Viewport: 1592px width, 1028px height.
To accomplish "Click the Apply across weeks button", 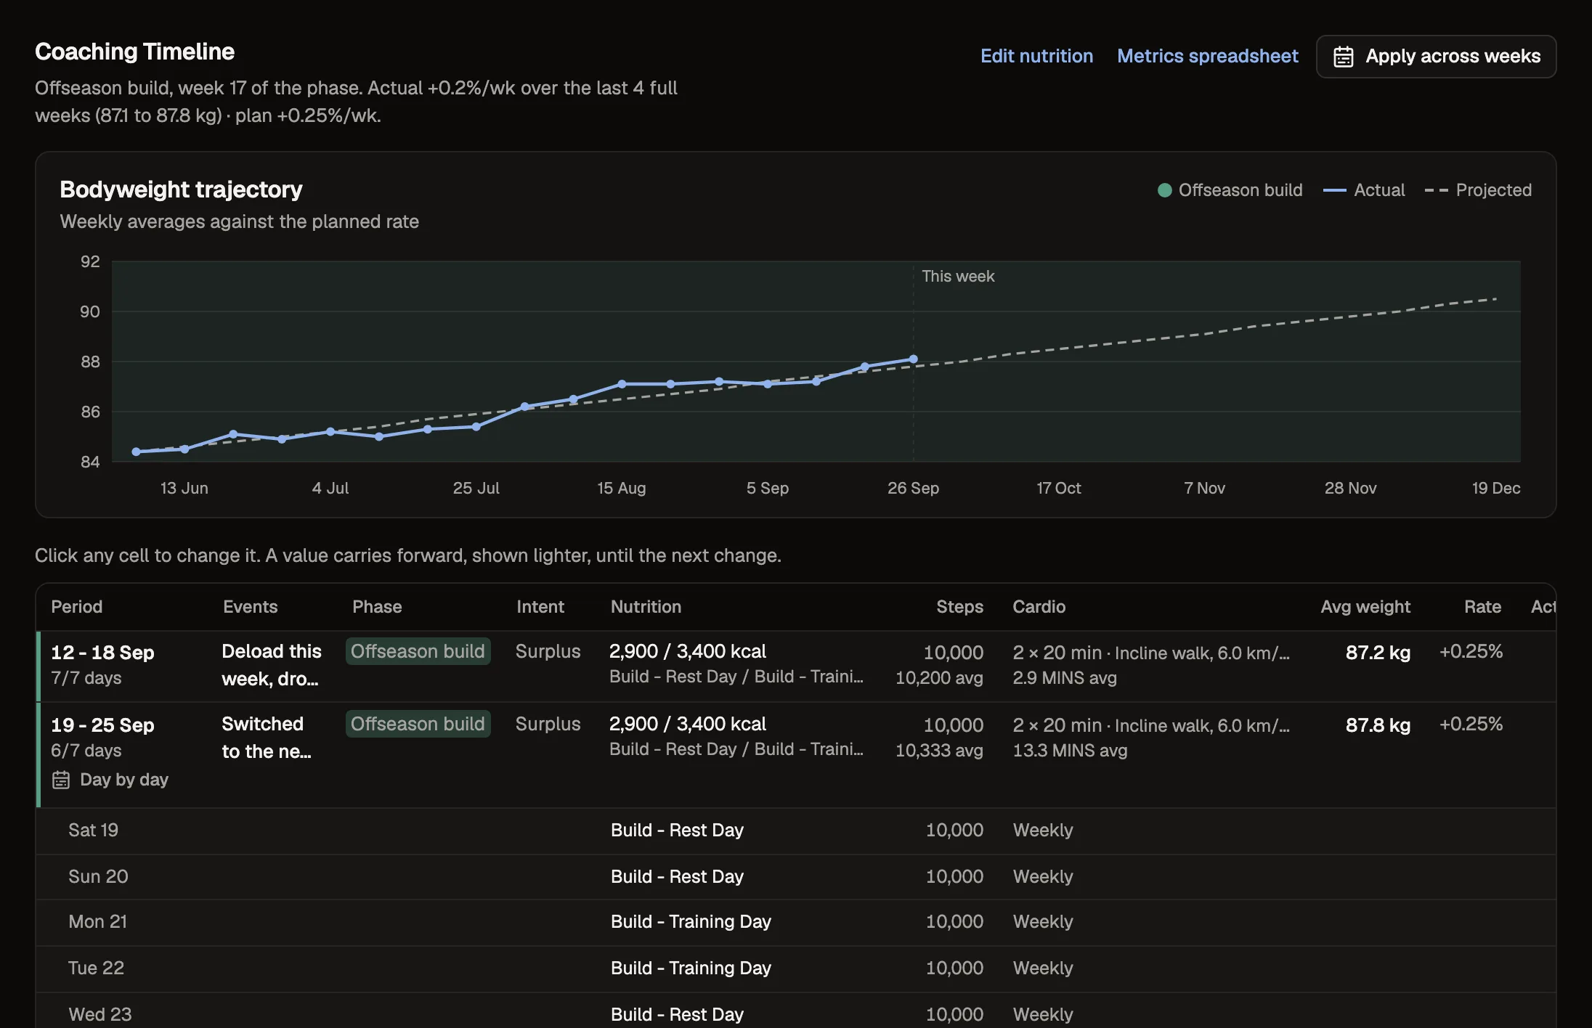I will point(1436,57).
